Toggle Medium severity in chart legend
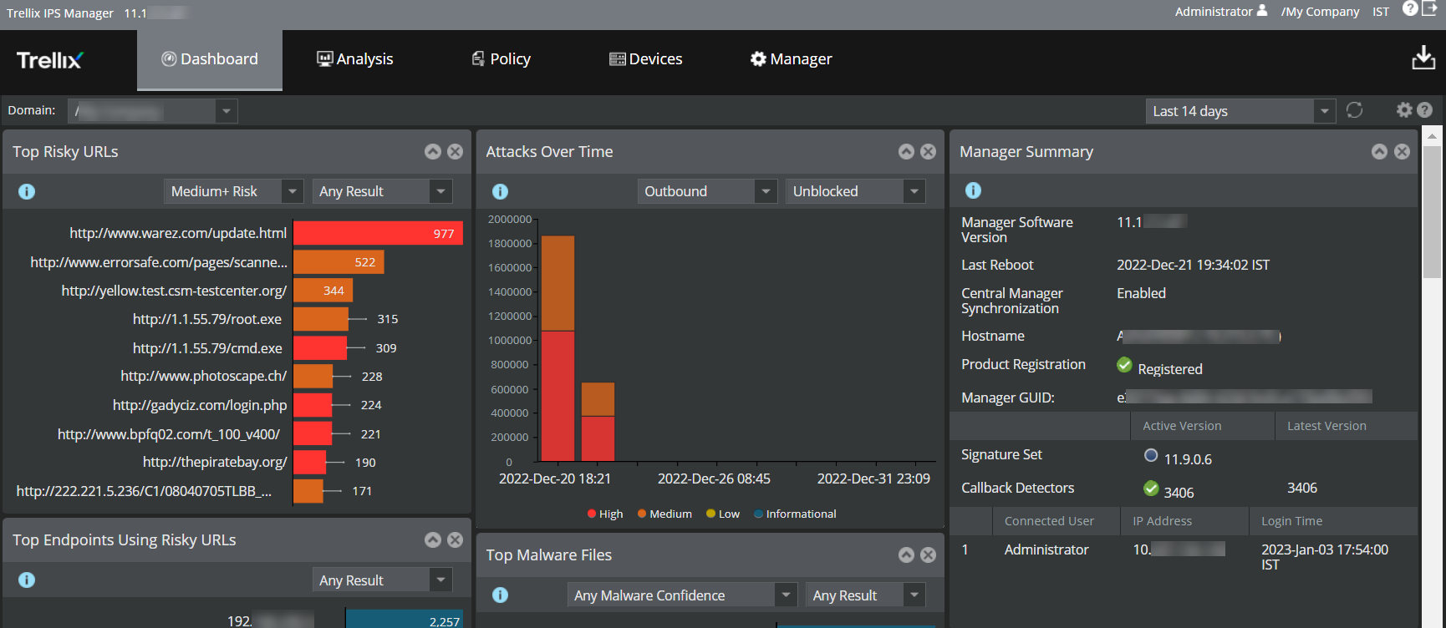 664,514
